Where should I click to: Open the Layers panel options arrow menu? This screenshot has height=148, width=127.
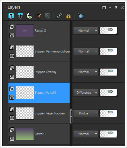110,7
